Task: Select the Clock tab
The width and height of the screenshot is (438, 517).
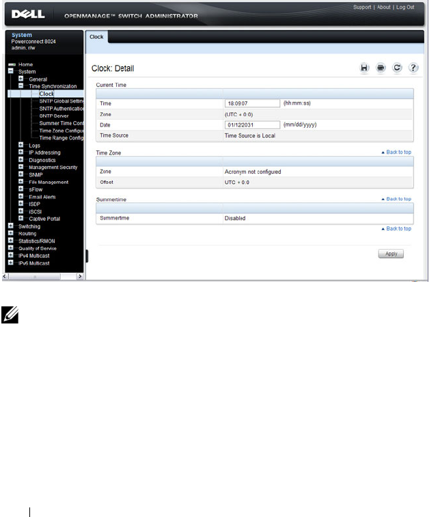Action: [96, 37]
